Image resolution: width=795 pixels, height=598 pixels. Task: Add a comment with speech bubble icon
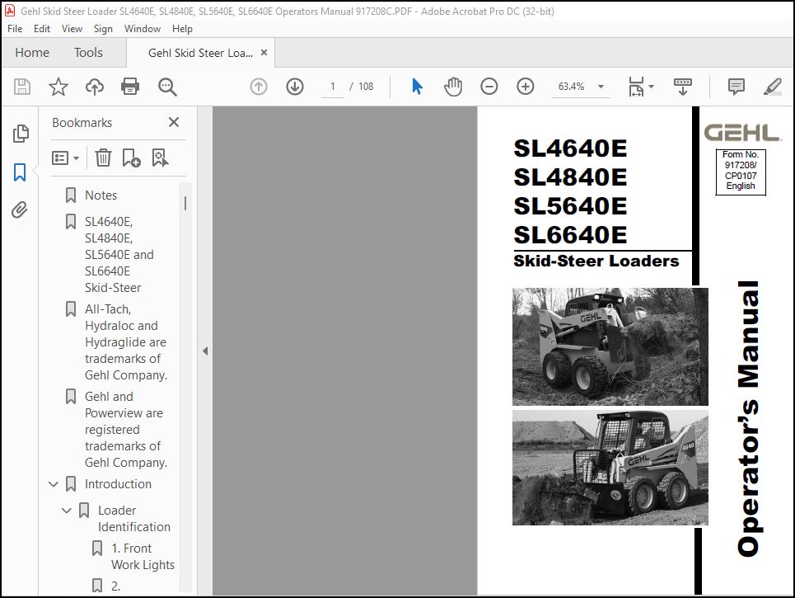pyautogui.click(x=737, y=87)
